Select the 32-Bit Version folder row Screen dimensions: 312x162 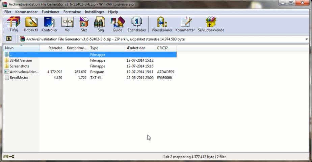(x=90, y=60)
